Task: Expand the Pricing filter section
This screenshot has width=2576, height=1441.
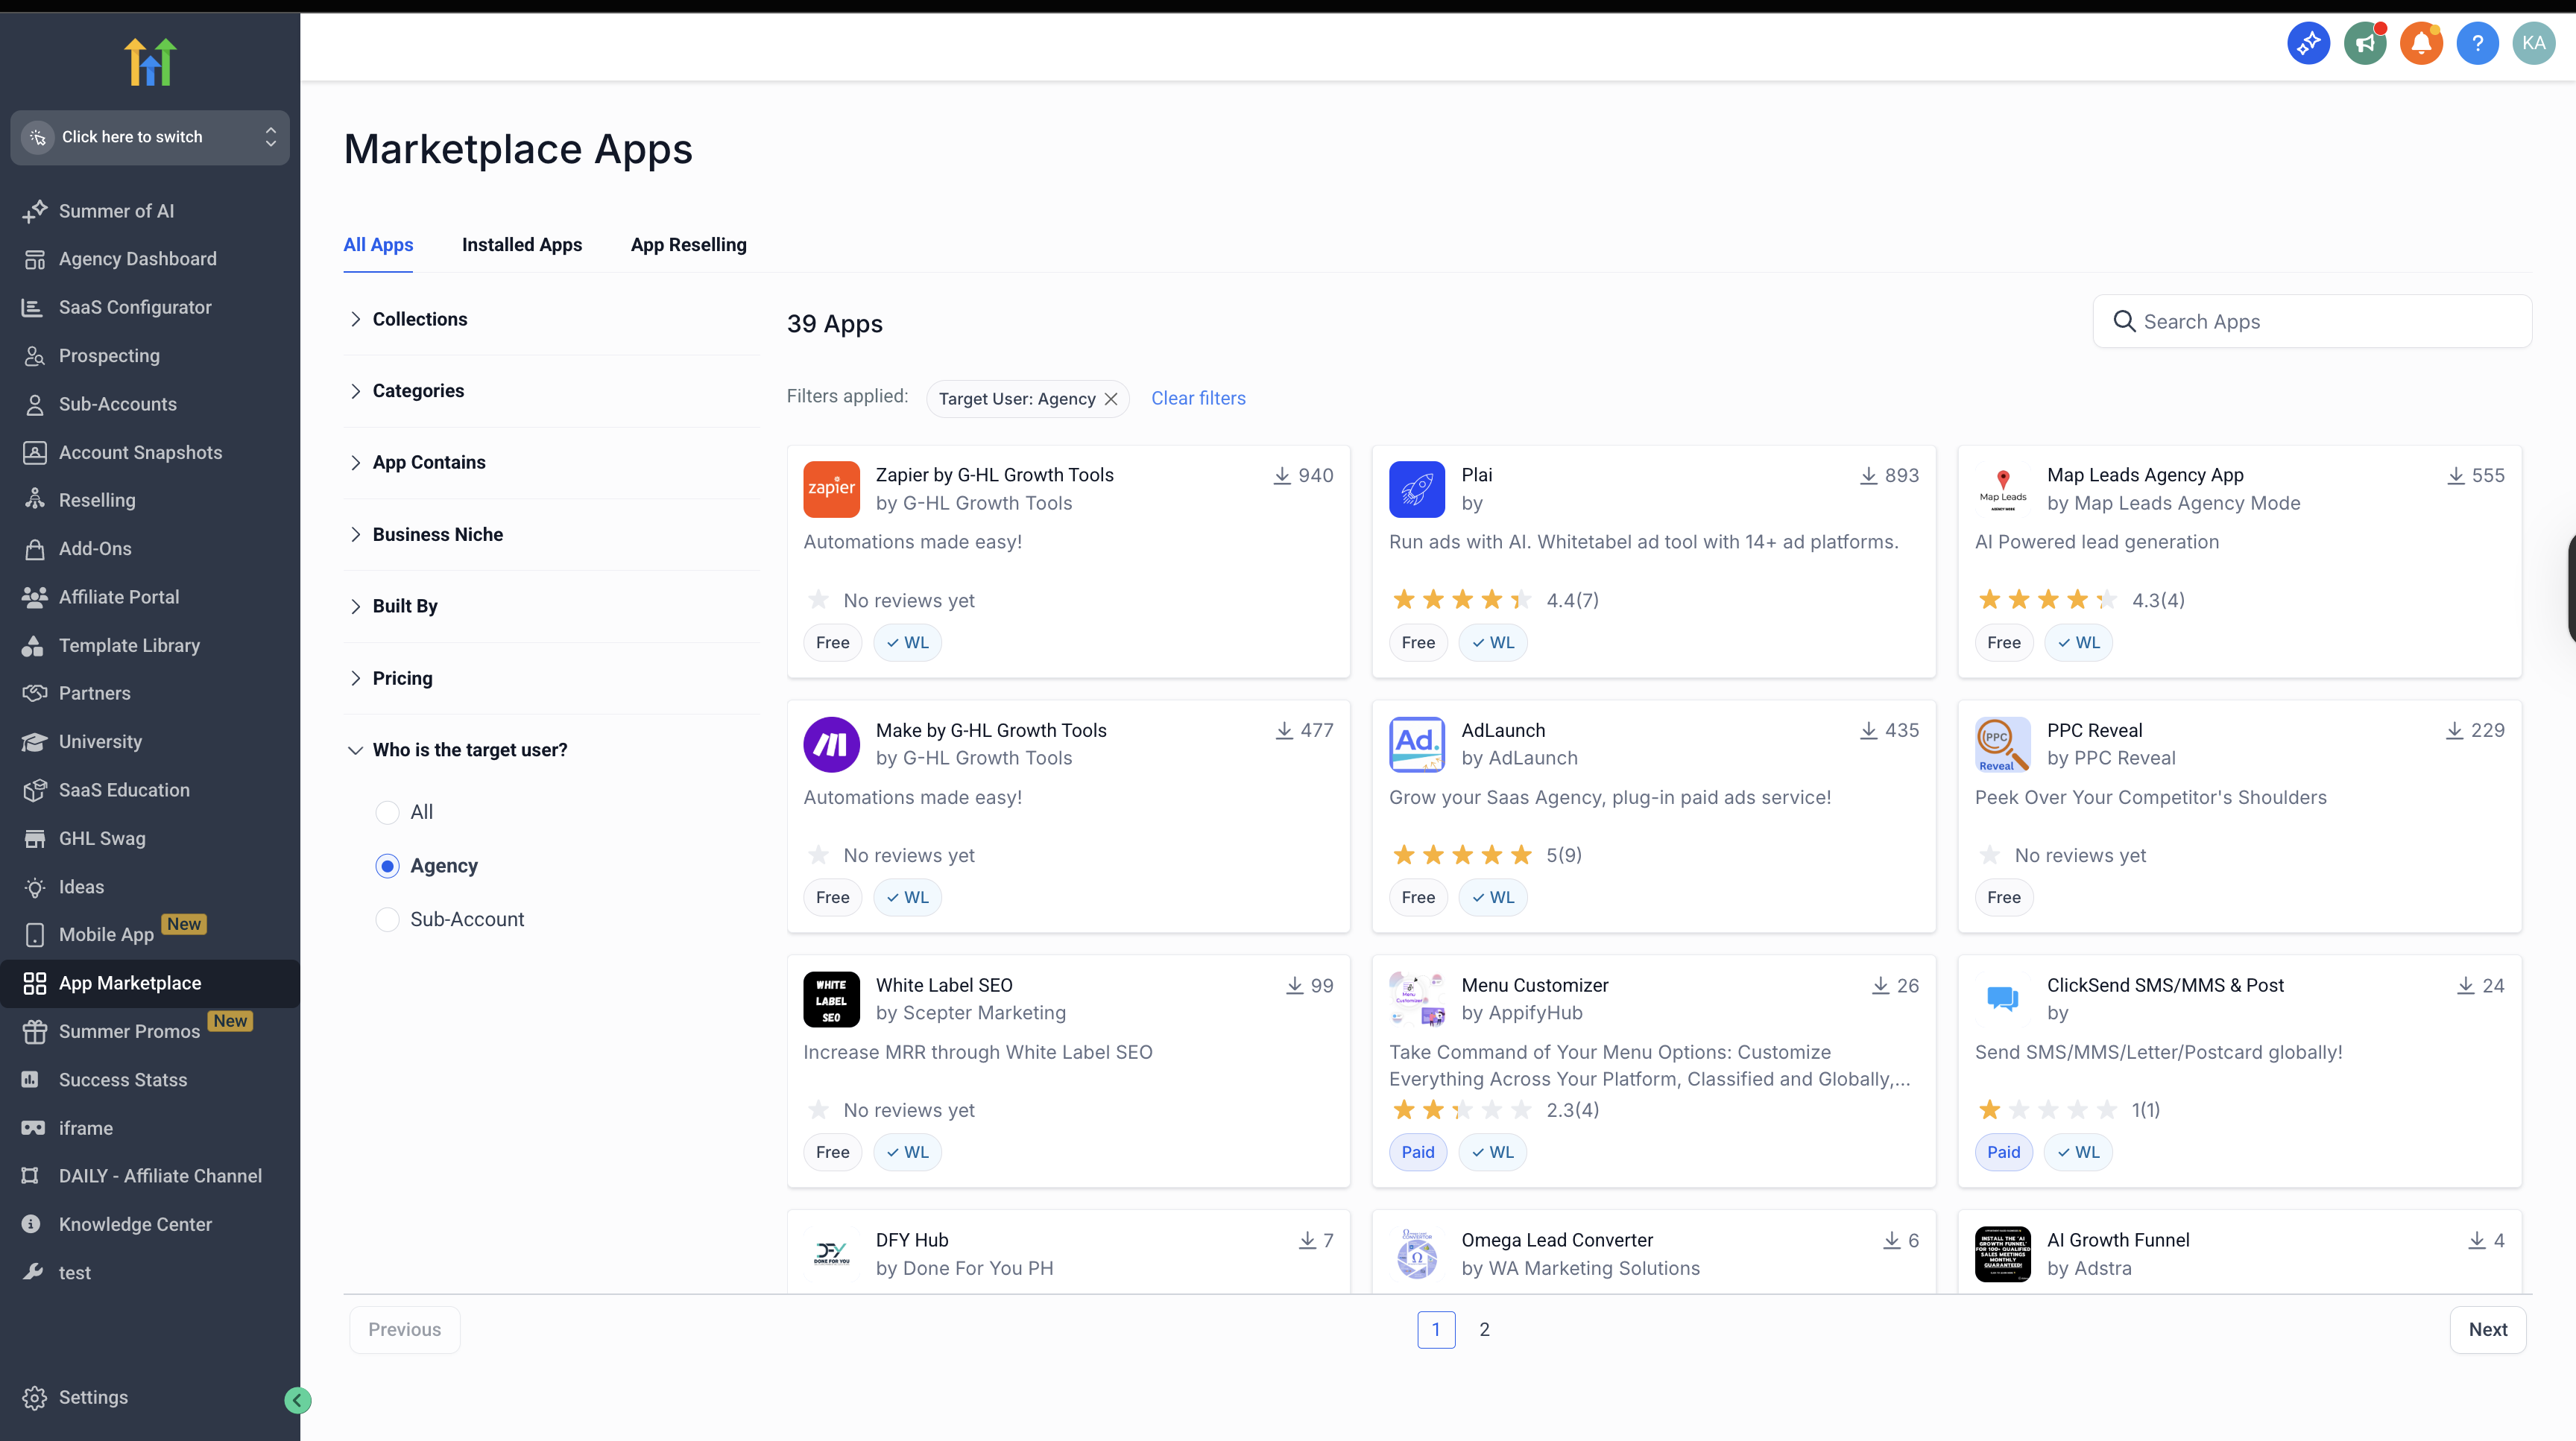Action: [x=402, y=677]
